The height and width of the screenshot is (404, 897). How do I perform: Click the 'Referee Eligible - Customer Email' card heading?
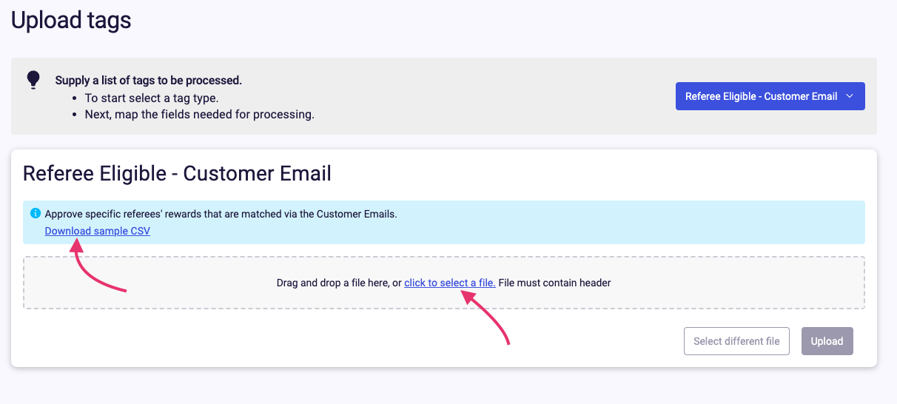point(177,173)
